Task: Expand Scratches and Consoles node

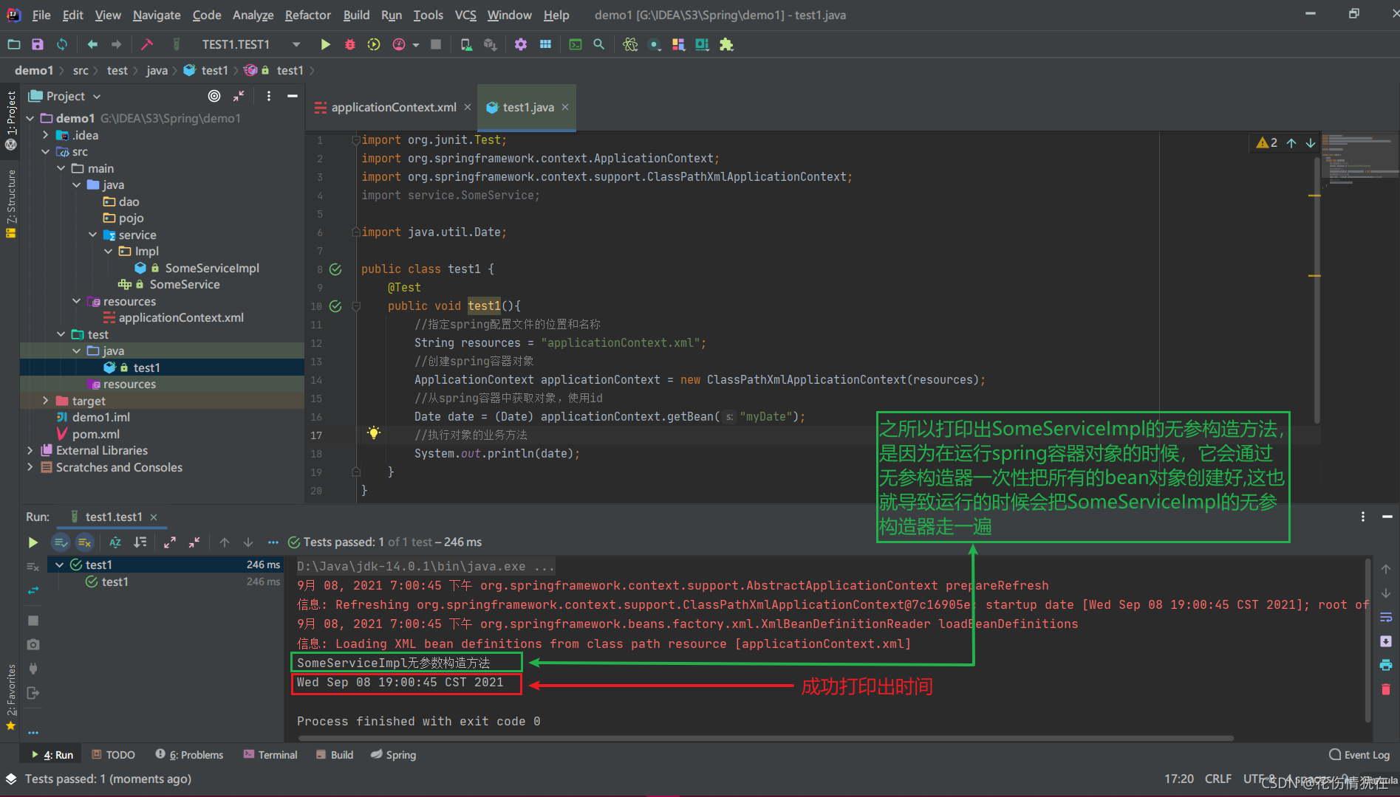Action: click(x=30, y=467)
